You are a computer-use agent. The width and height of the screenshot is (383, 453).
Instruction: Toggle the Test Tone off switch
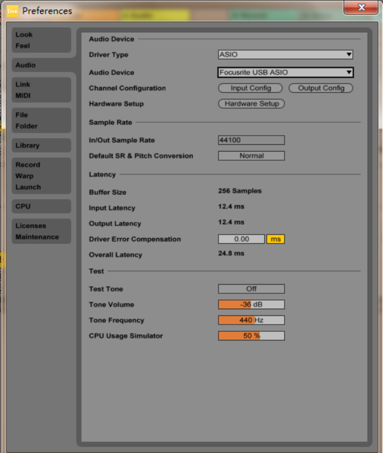[x=251, y=289]
